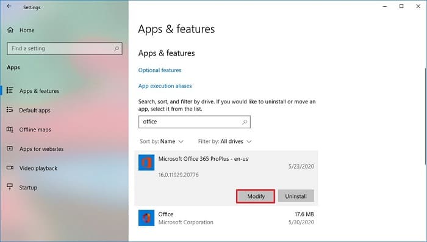The height and width of the screenshot is (242, 427).
Task: Click the Apps for websites icon
Action: click(x=10, y=148)
